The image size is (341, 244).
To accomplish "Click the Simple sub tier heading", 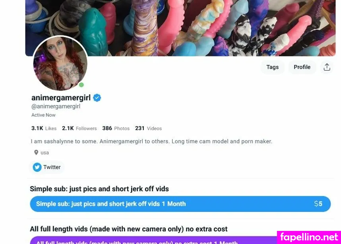I will pyautogui.click(x=99, y=189).
